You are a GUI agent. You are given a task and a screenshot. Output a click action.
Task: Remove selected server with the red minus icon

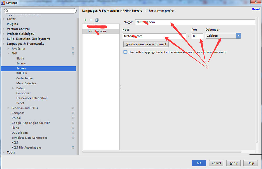coord(91,20)
